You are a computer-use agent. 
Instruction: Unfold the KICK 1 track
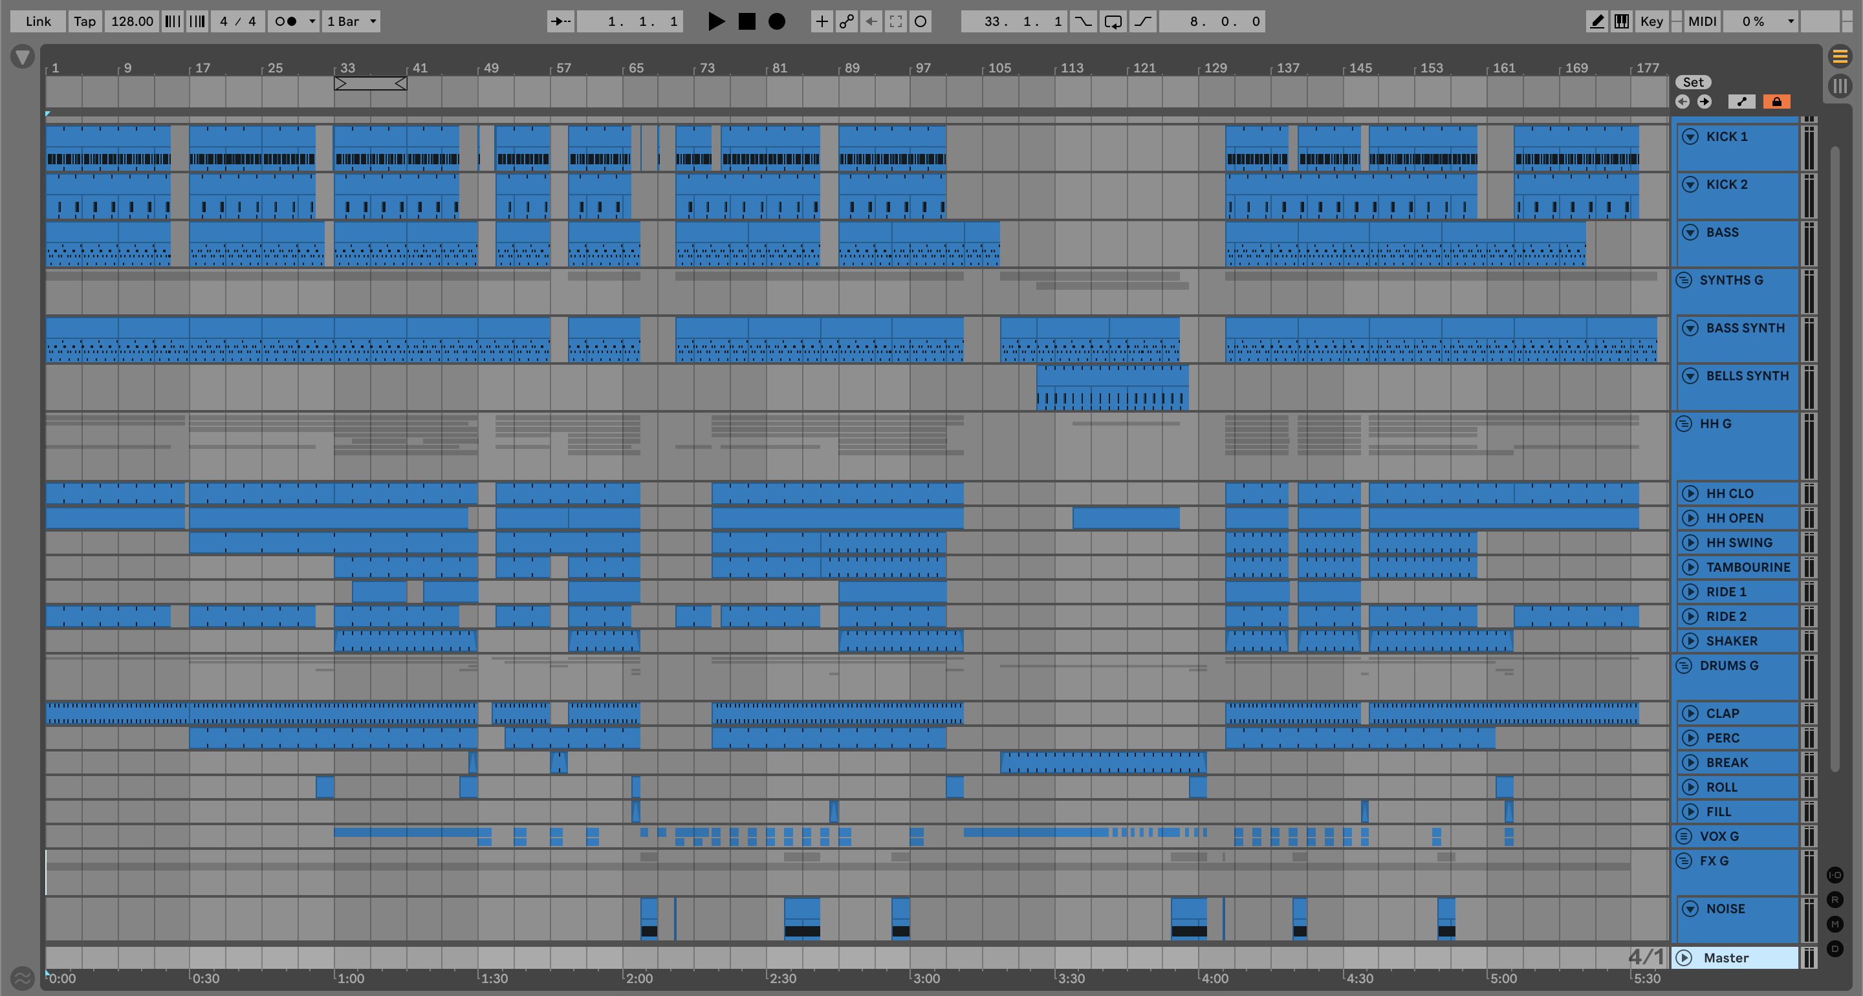tap(1690, 136)
